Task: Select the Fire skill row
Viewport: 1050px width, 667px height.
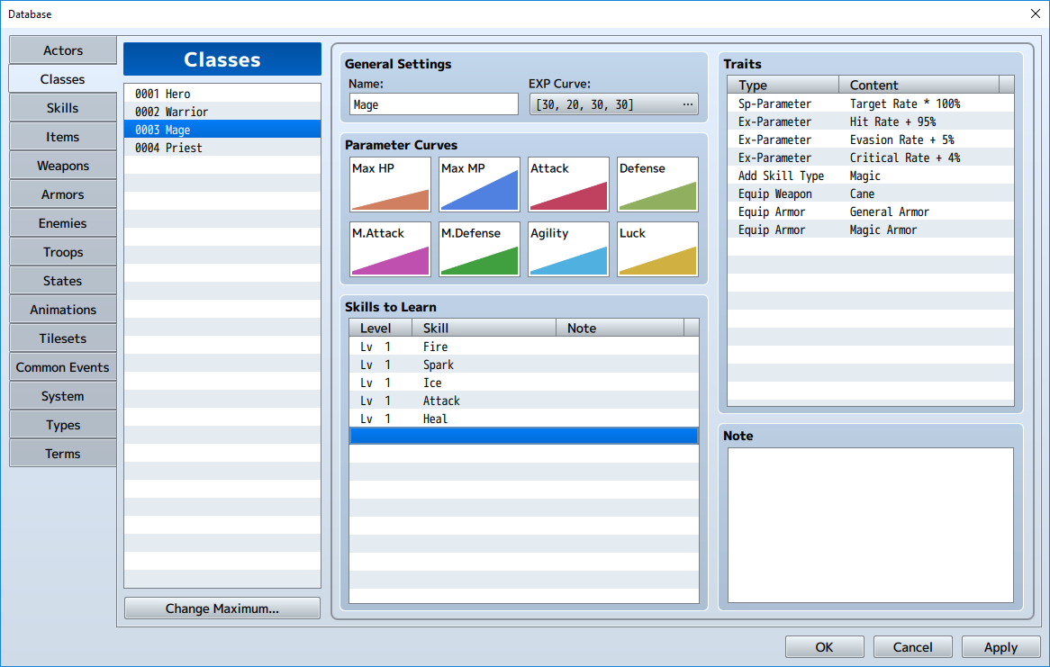Action: point(524,347)
